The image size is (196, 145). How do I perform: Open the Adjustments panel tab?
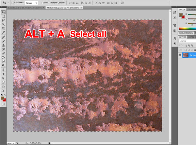click(x=187, y=33)
